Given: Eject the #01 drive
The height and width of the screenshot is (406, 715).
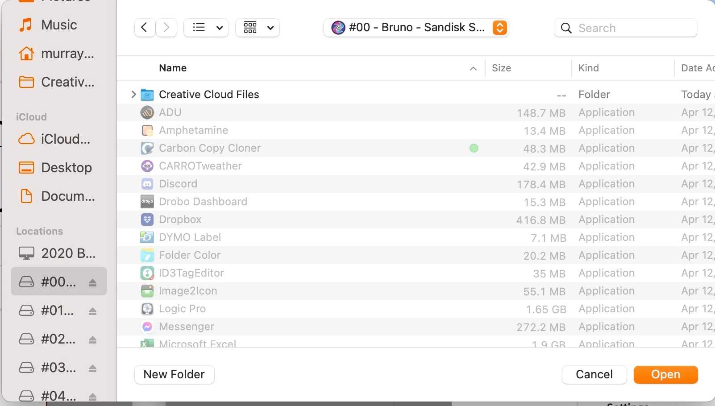Looking at the screenshot, I should click(x=92, y=311).
